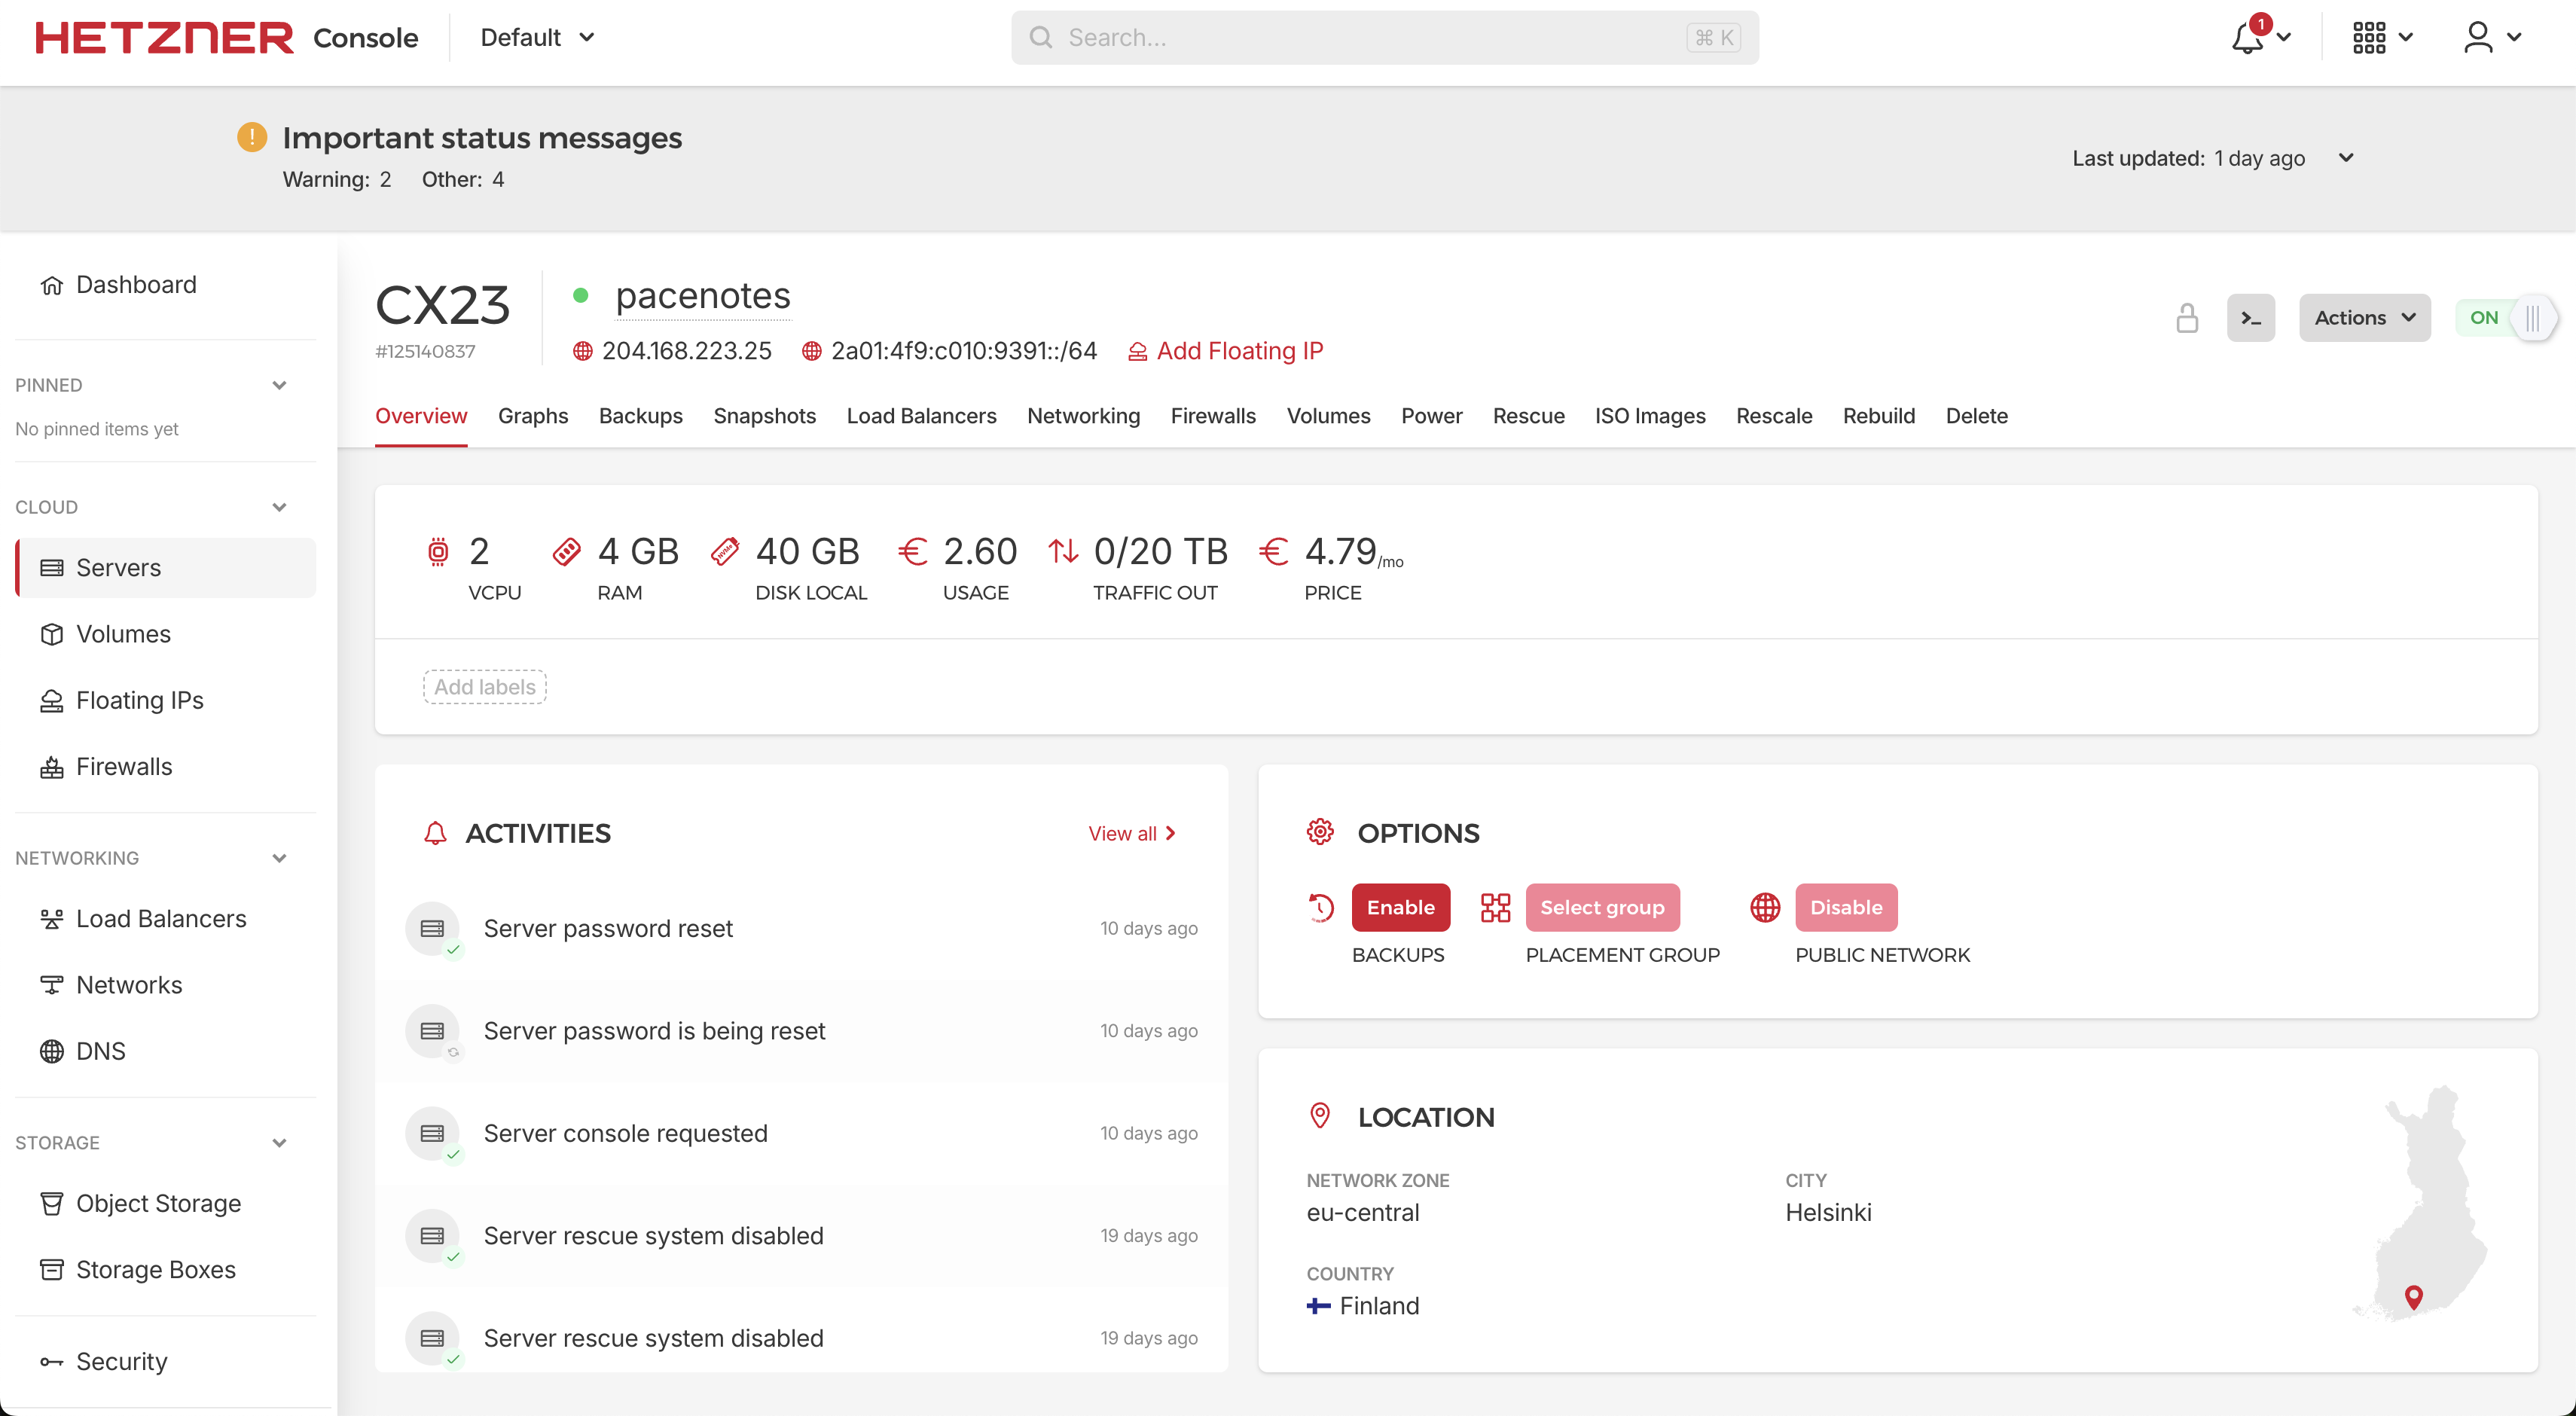Open Floating IPs in the sidebar
The width and height of the screenshot is (2576, 1416).
pos(166,700)
